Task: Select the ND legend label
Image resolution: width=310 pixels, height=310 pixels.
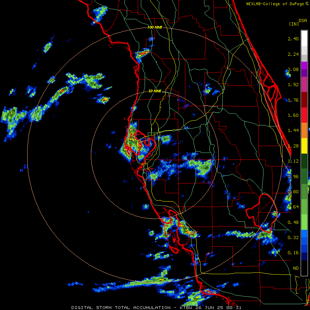Action: pyautogui.click(x=296, y=268)
